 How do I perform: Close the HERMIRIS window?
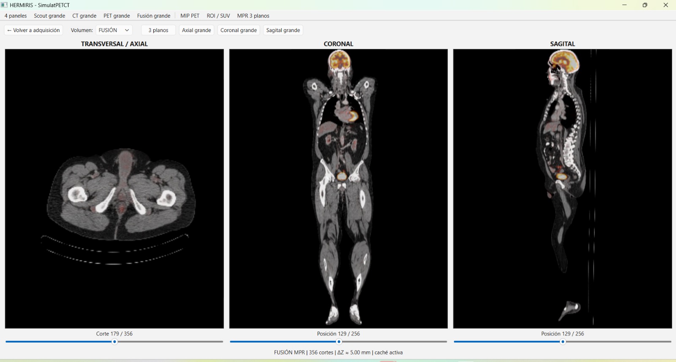tap(665, 5)
